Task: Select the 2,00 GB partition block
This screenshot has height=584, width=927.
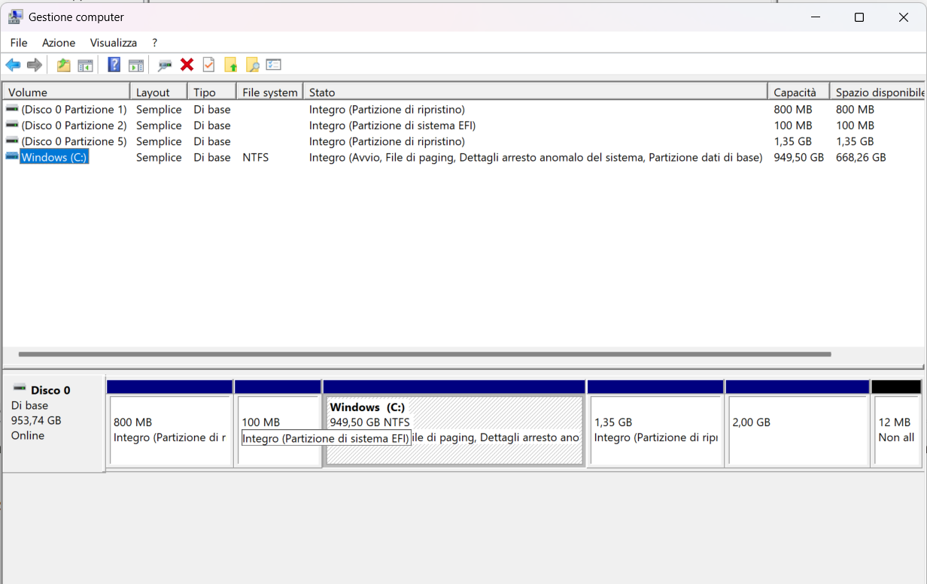Action: 798,424
